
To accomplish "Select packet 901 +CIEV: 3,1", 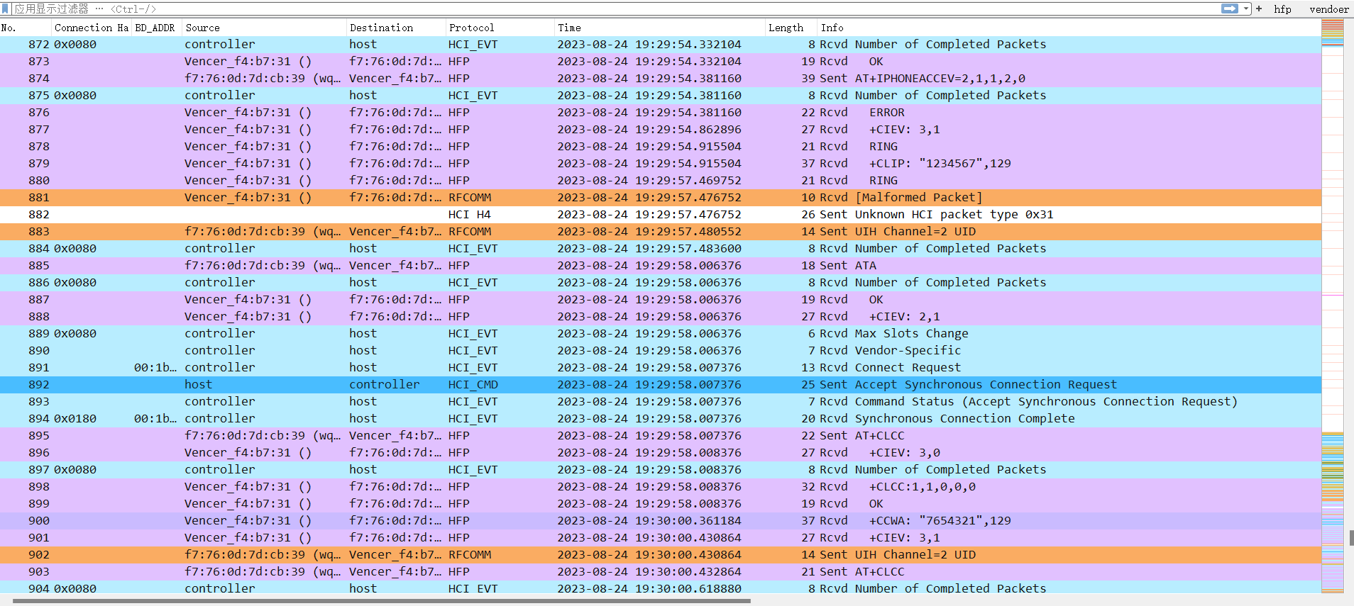I will click(x=660, y=537).
